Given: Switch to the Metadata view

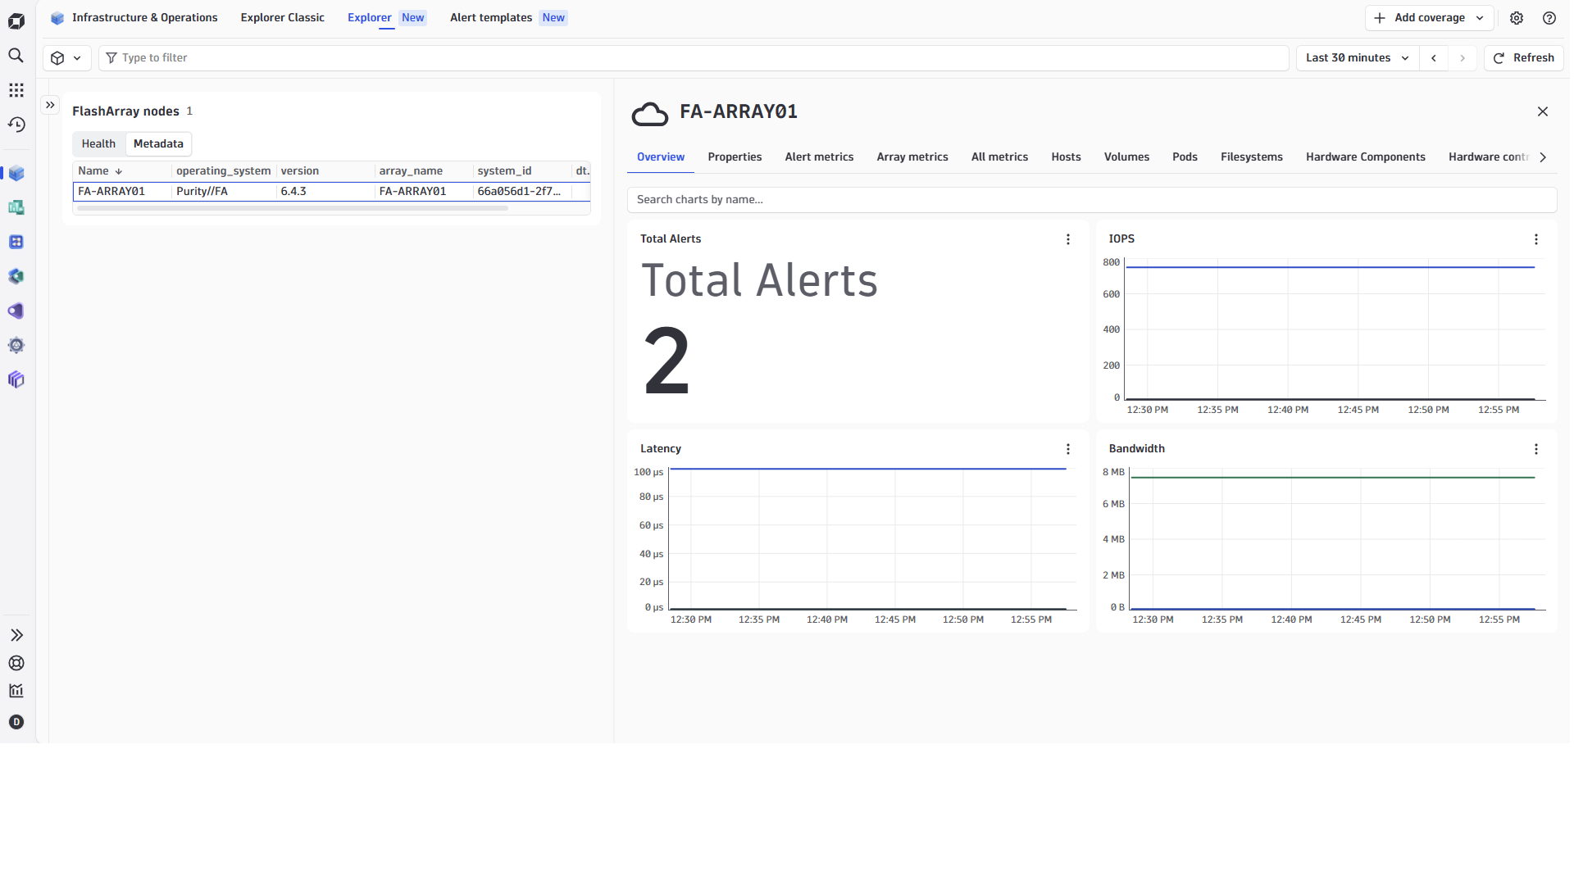Looking at the screenshot, I should (158, 144).
